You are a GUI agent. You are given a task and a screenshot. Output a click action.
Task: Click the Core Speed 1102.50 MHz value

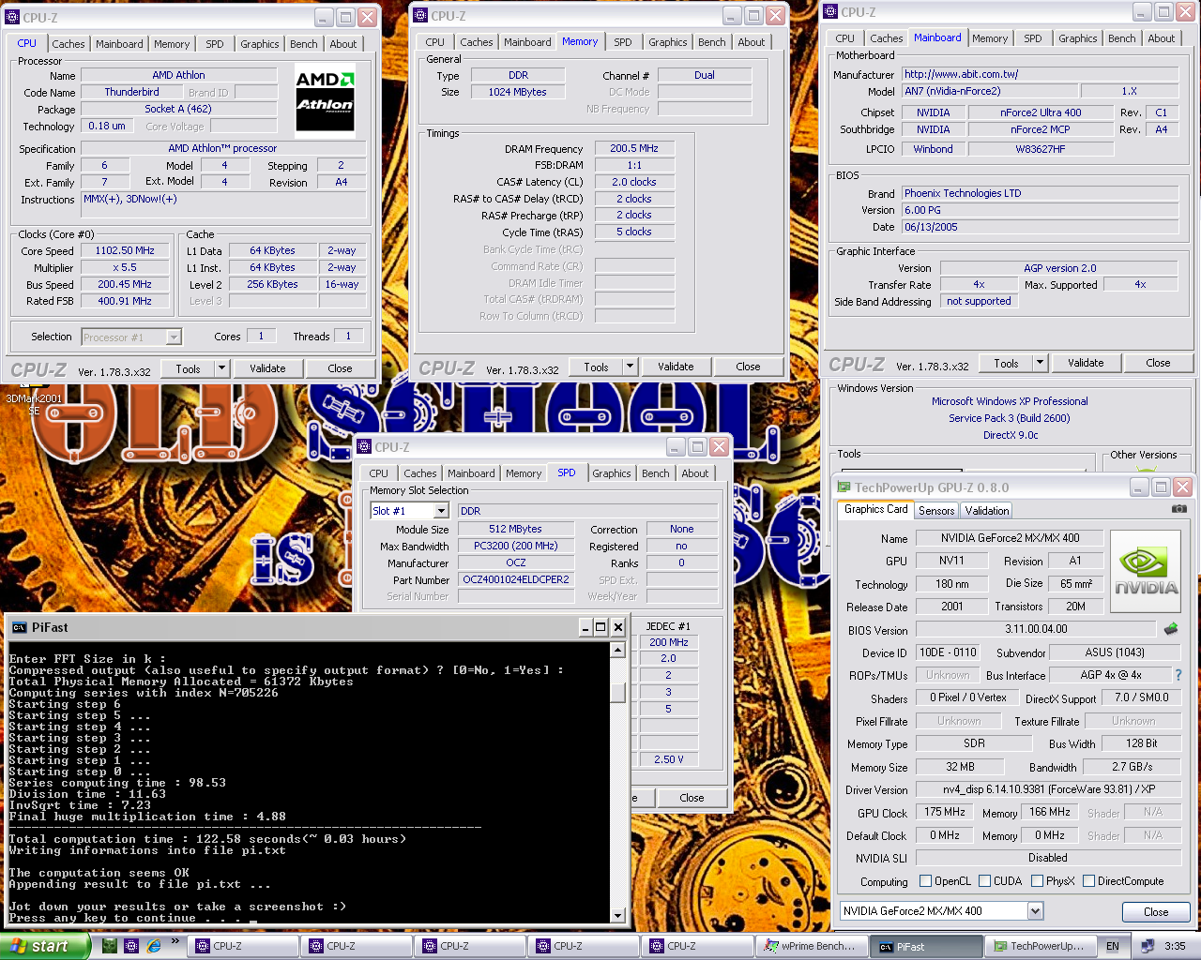pyautogui.click(x=125, y=251)
